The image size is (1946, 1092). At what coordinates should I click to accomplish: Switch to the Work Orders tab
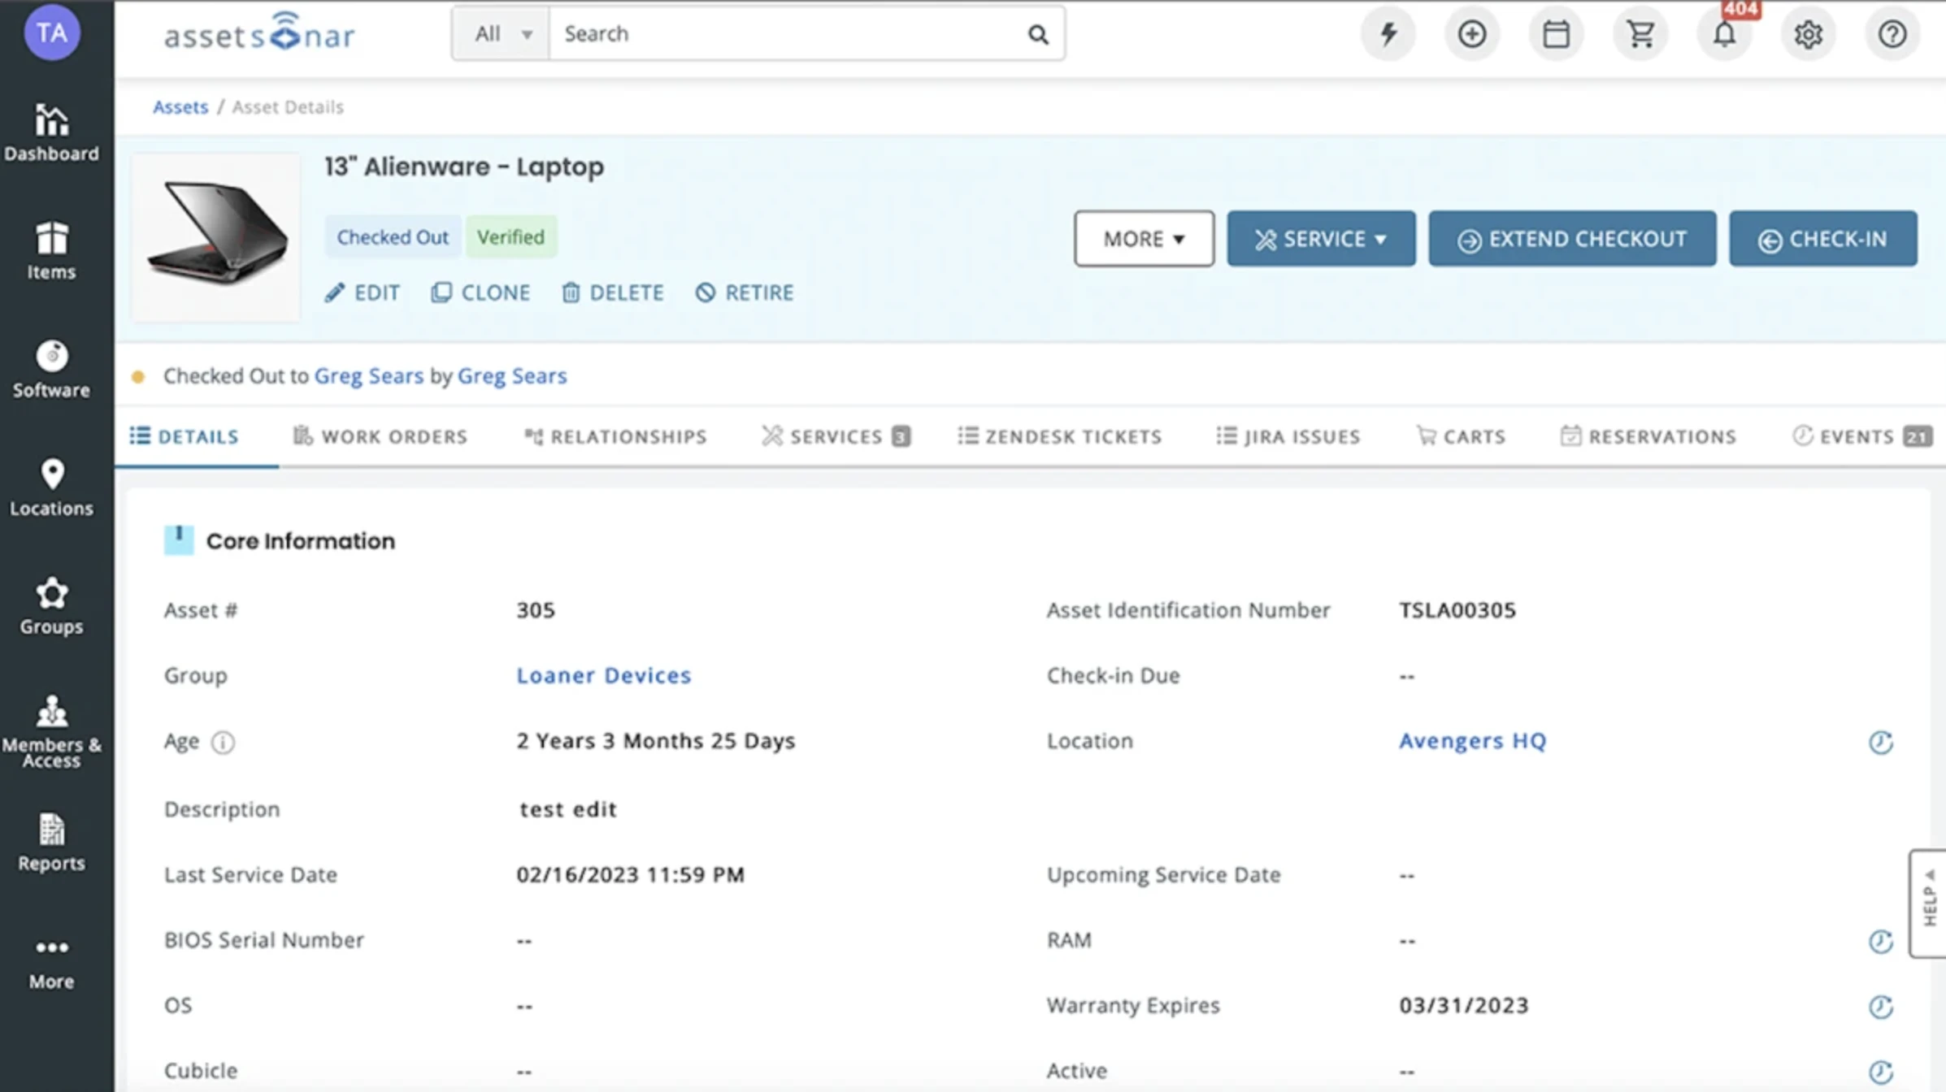pos(380,436)
